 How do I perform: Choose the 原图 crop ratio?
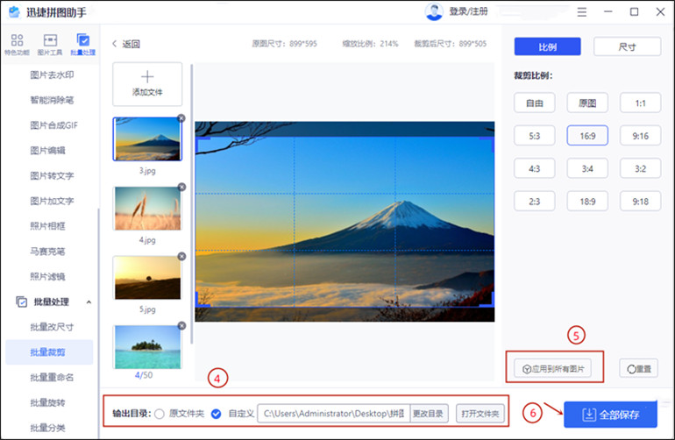tap(587, 103)
